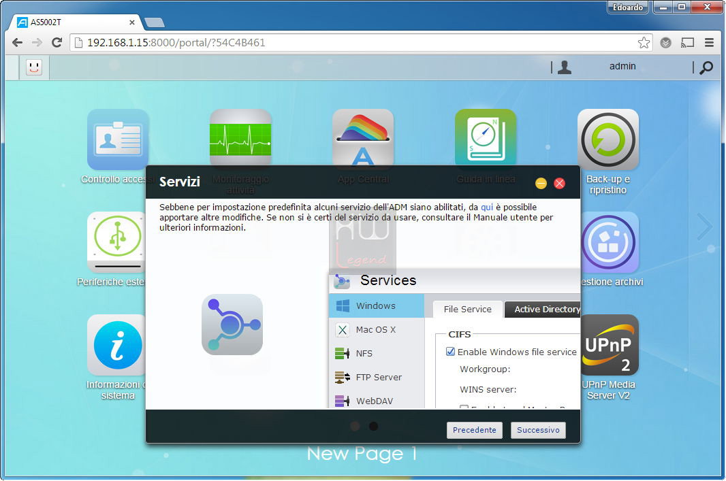Close the Servizi dialog with red button

559,183
